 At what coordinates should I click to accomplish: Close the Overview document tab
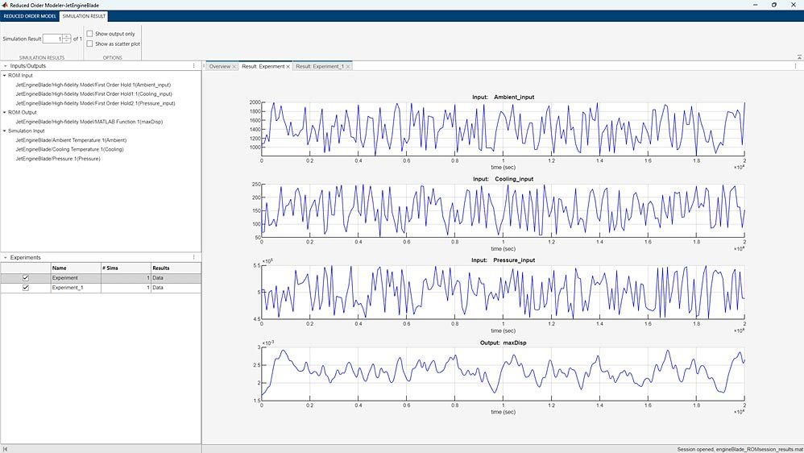(x=234, y=66)
